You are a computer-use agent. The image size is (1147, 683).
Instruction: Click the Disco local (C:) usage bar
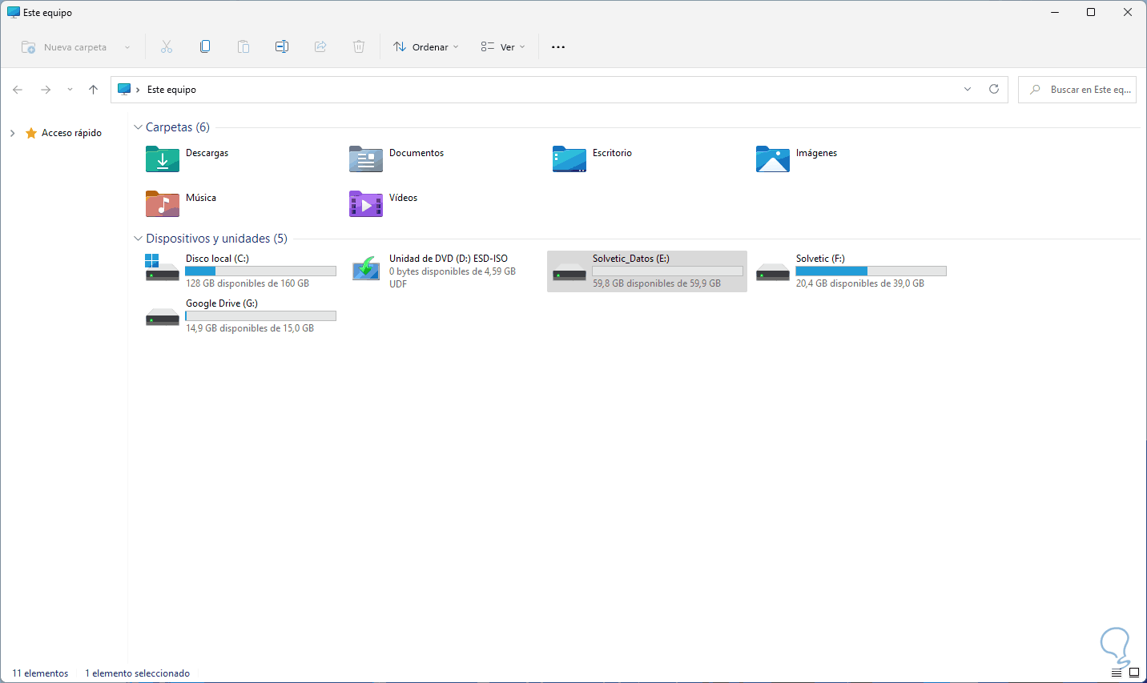pyautogui.click(x=260, y=271)
